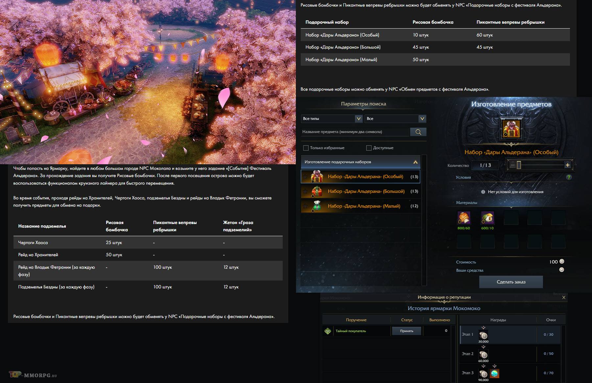This screenshot has width=592, height=383.
Task: Click 'Выполнено' column header
Action: coord(439,320)
